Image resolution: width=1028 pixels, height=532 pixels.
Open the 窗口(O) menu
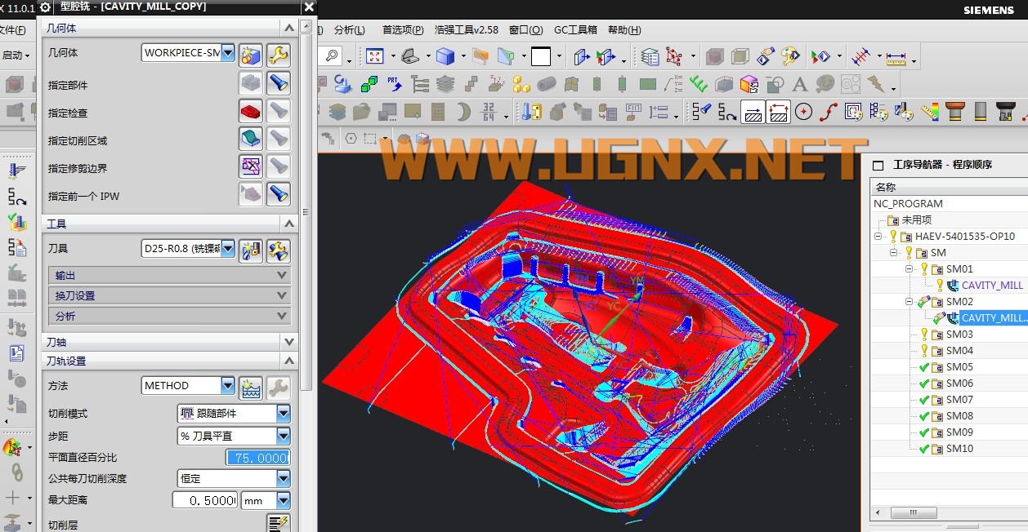point(525,30)
